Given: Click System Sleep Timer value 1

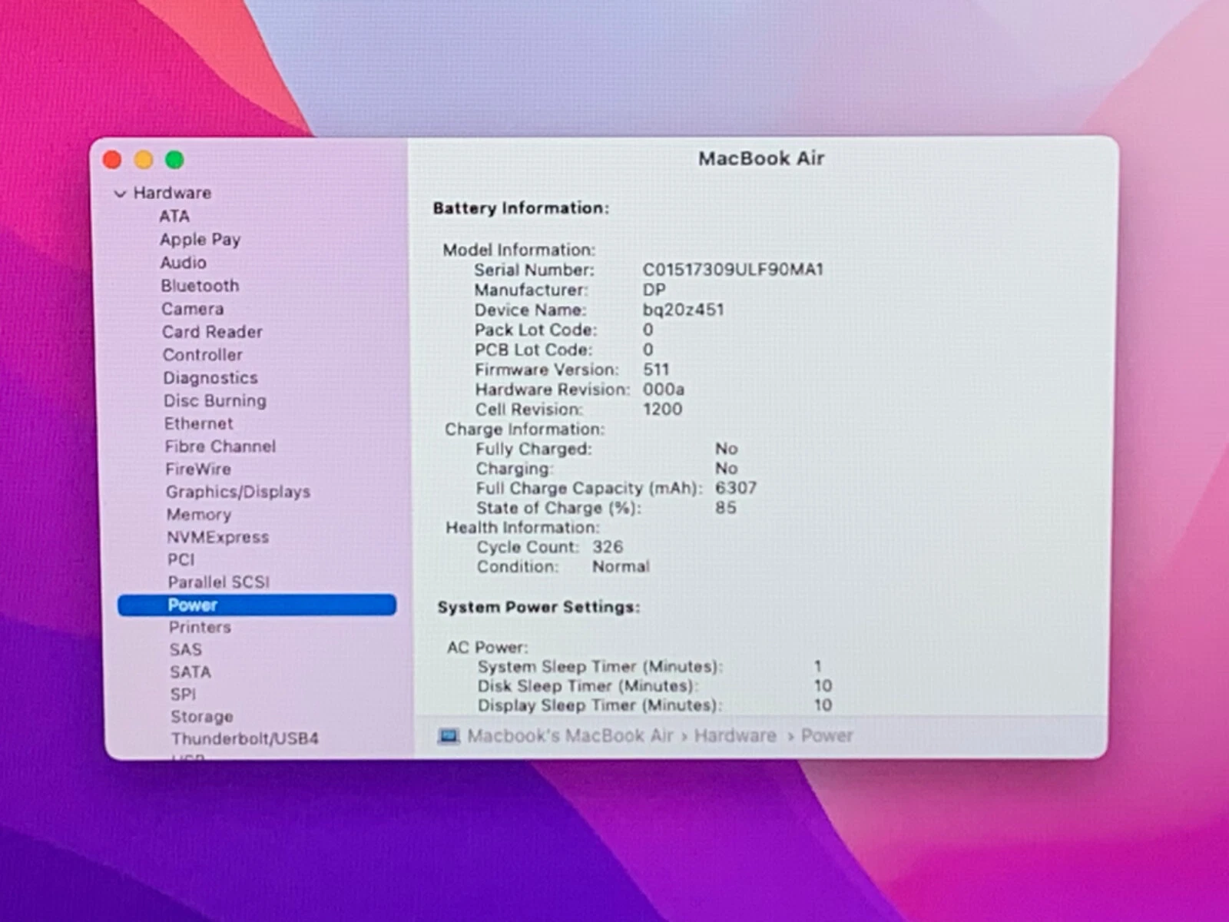Looking at the screenshot, I should [x=818, y=666].
